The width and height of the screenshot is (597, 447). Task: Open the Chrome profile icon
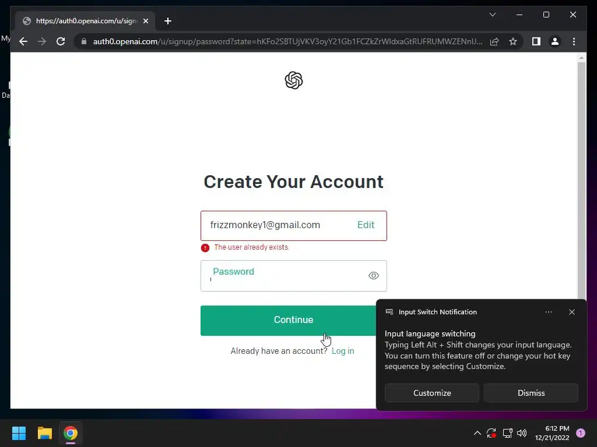[x=555, y=41]
